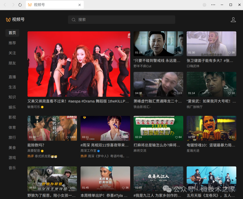Screen dimensions: 243x199
Task: Click the search magnifier icon
Action: (74, 20)
